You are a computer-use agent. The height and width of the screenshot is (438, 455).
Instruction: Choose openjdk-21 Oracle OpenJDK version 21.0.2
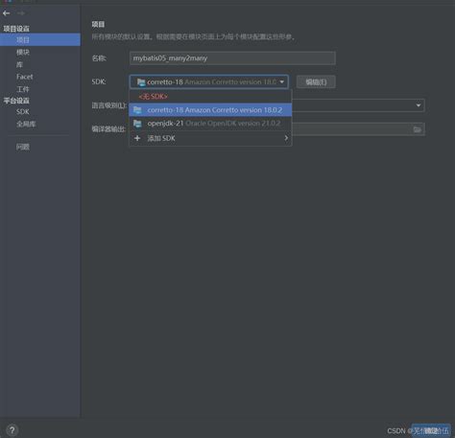tap(210, 124)
